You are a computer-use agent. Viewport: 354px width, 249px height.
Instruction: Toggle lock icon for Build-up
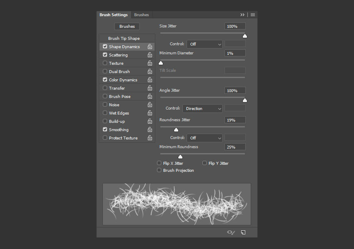click(x=150, y=122)
